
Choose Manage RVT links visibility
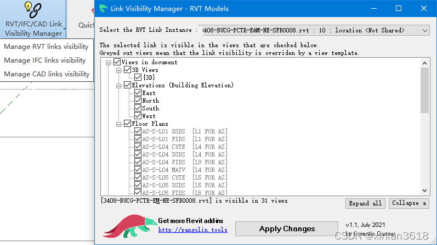click(46, 46)
